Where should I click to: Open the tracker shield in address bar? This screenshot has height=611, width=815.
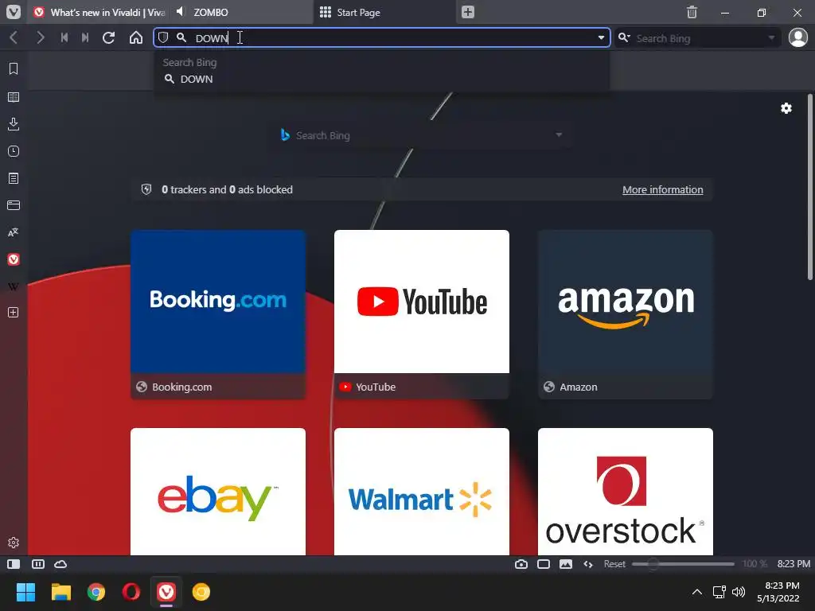click(x=163, y=37)
